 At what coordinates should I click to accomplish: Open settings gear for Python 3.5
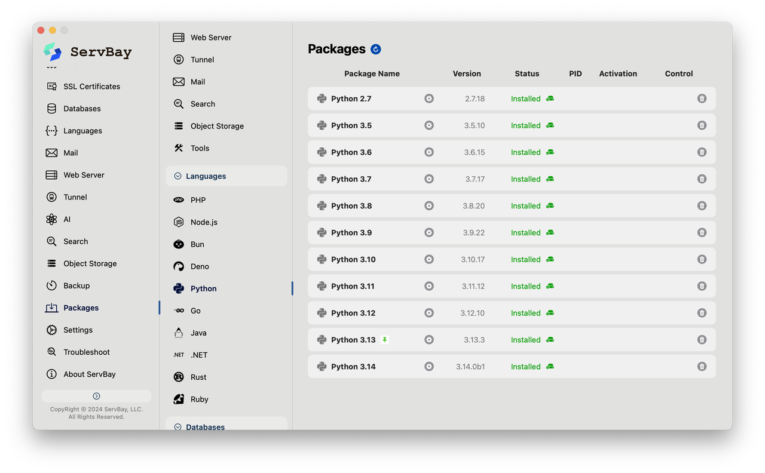coord(429,125)
